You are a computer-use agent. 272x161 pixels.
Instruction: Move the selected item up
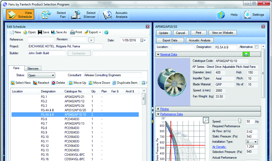click(x=77, y=83)
